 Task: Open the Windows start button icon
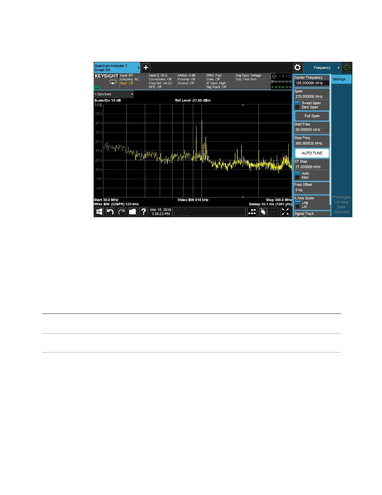[x=99, y=212]
